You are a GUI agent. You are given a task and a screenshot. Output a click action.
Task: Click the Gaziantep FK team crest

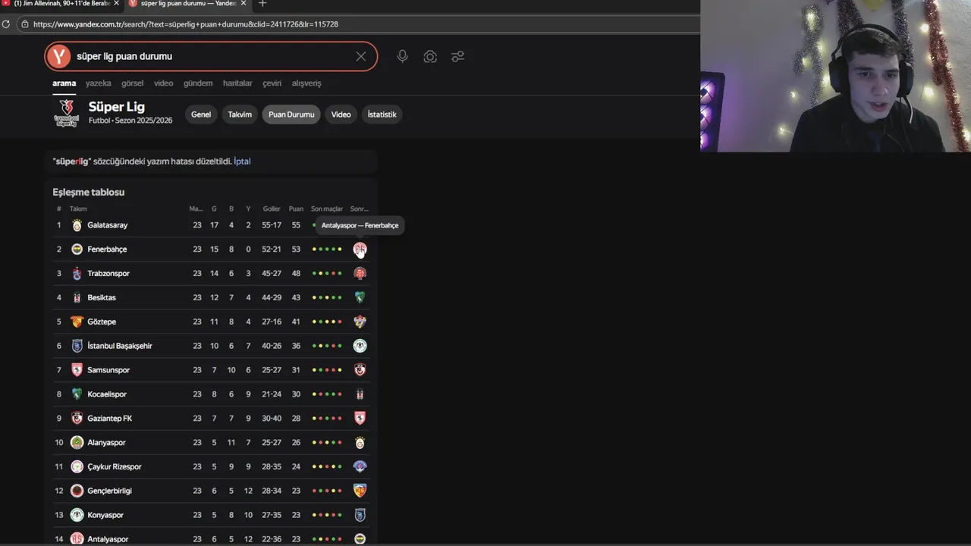(77, 419)
